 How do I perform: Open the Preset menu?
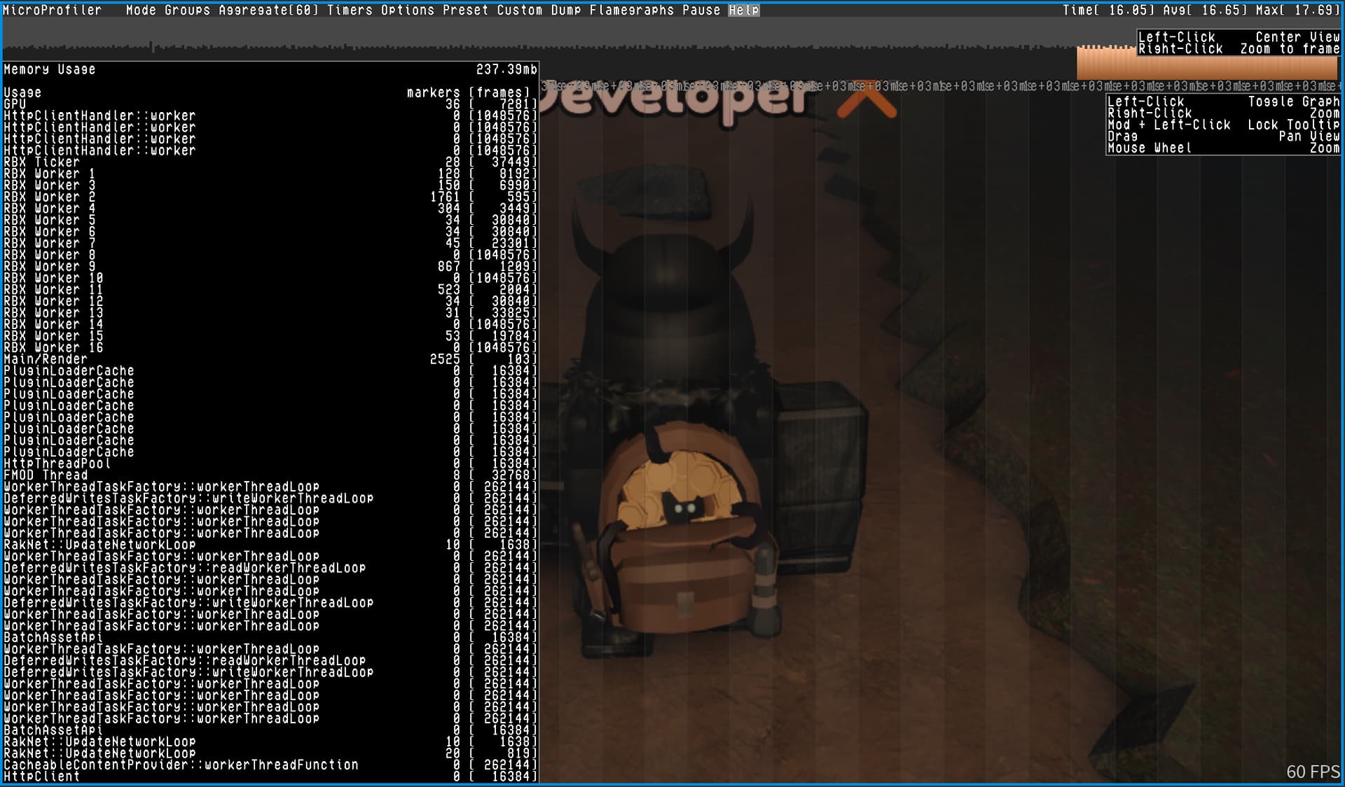tap(465, 10)
